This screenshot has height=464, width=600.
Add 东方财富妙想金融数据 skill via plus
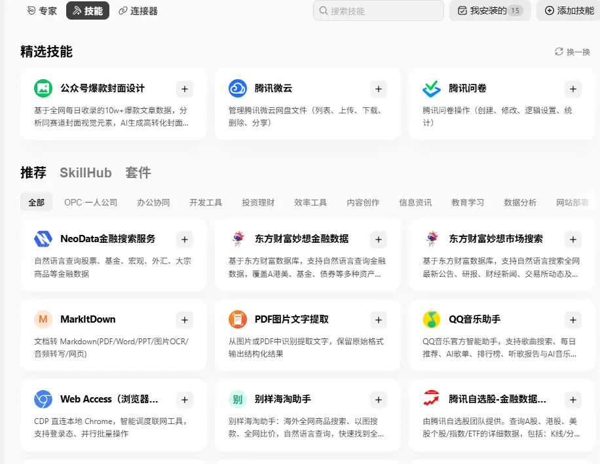pyautogui.click(x=379, y=240)
